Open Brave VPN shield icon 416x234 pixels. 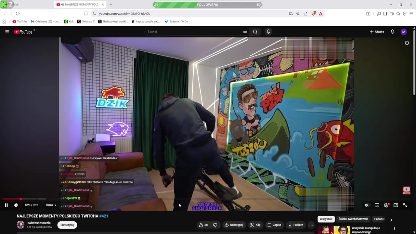[x=405, y=14]
